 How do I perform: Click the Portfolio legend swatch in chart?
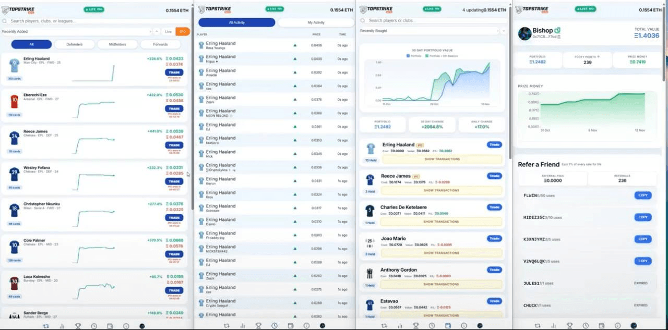[x=408, y=56]
